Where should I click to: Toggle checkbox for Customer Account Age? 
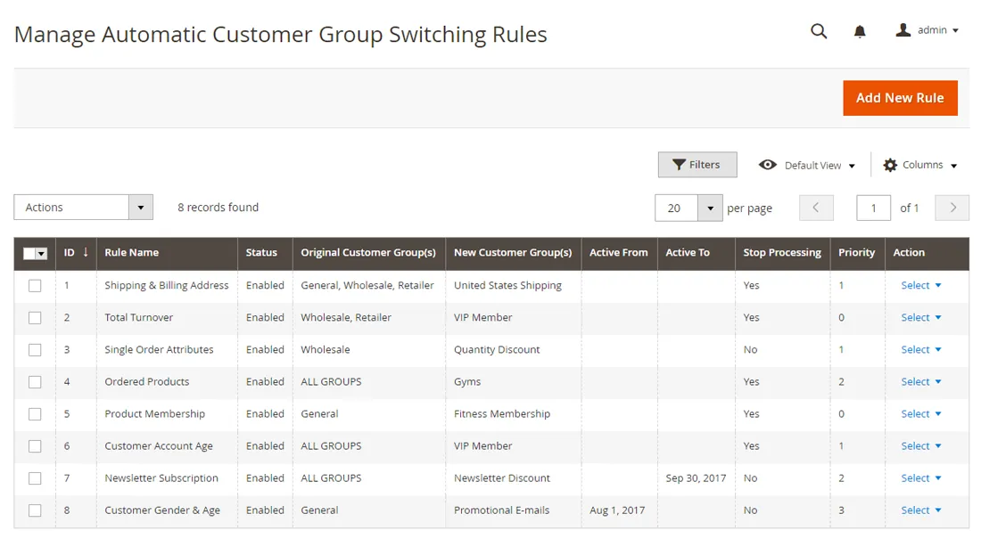[x=35, y=446]
